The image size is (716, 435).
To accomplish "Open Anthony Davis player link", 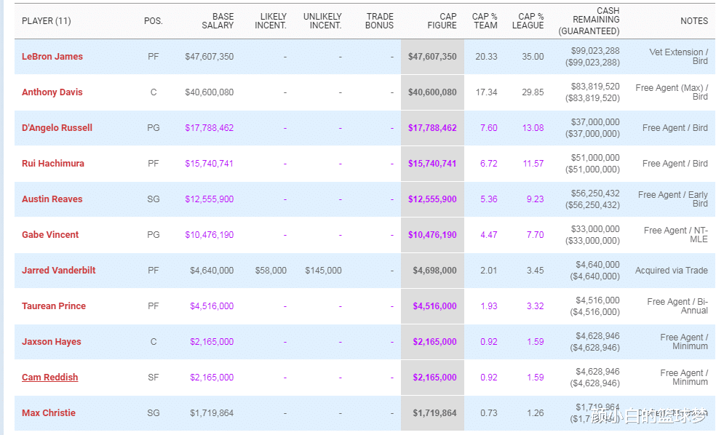I will click(52, 92).
